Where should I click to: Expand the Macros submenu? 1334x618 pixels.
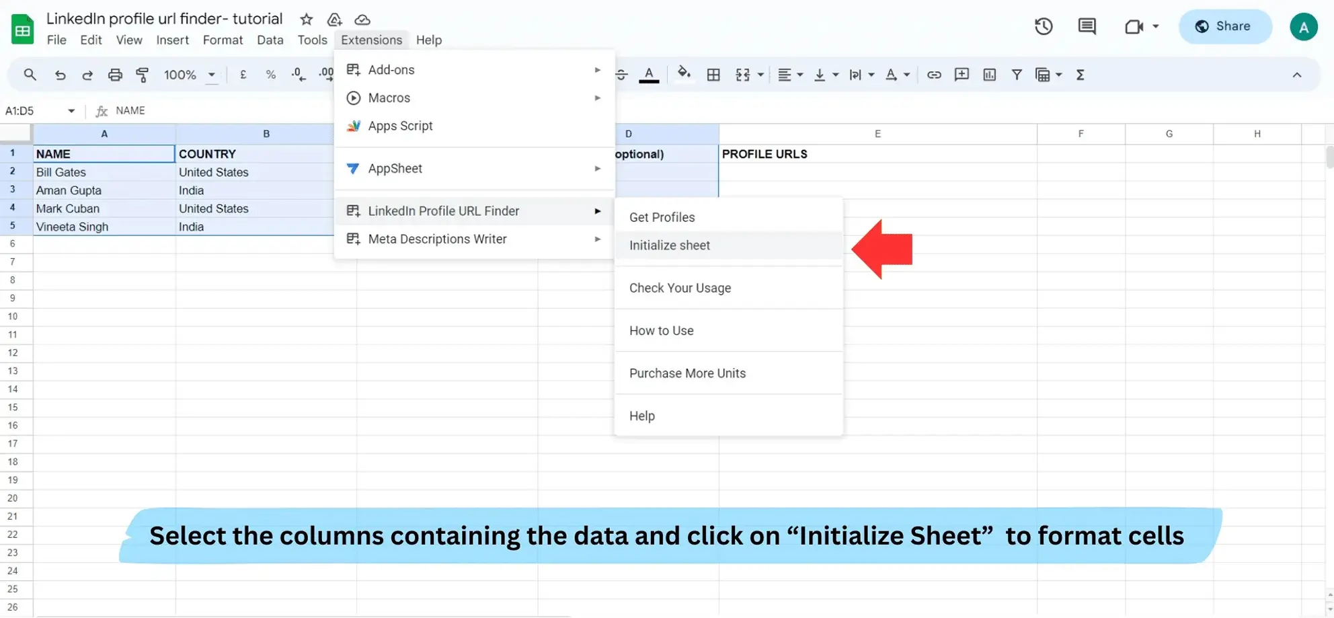[475, 98]
